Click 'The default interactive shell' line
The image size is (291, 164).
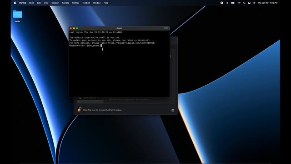(x=95, y=37)
